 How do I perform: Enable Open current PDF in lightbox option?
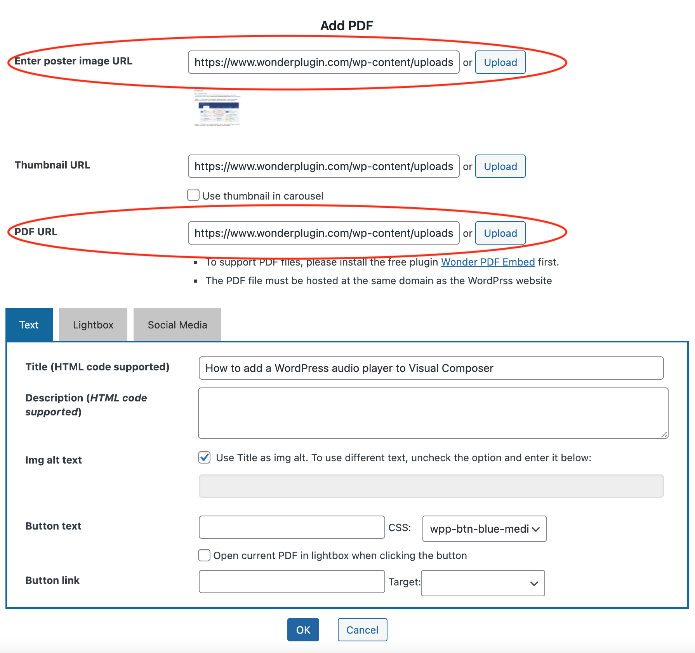(205, 556)
